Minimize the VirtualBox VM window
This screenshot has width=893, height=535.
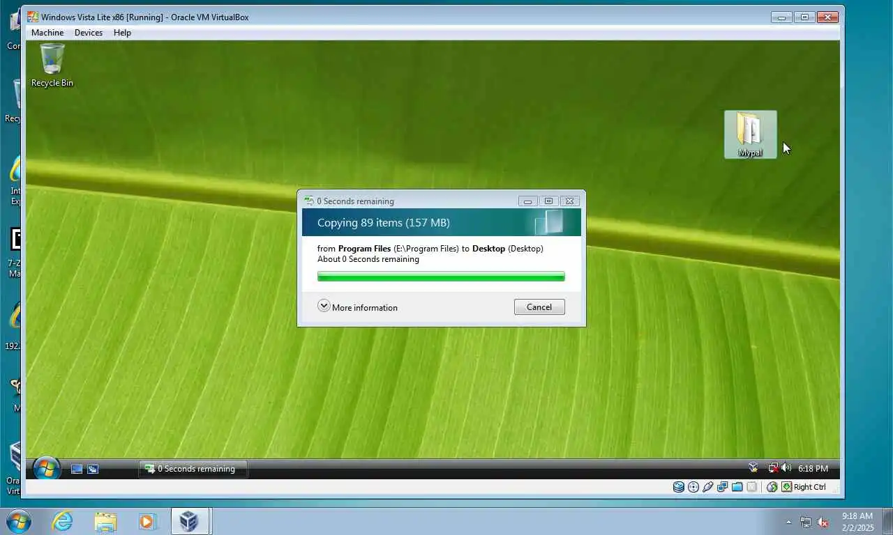(781, 17)
